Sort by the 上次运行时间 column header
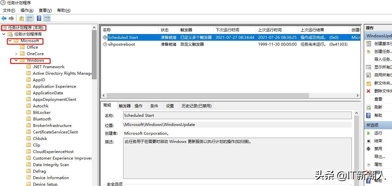 [x=277, y=30]
